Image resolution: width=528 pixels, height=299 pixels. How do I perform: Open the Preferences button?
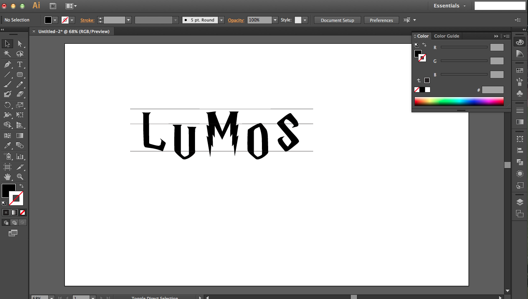(381, 20)
